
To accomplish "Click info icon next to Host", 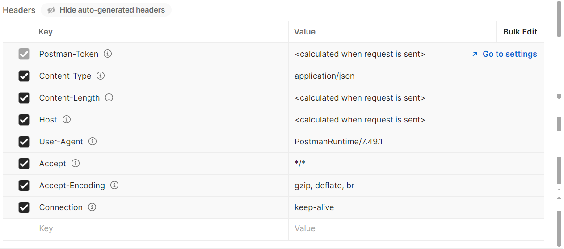I will [x=67, y=119].
